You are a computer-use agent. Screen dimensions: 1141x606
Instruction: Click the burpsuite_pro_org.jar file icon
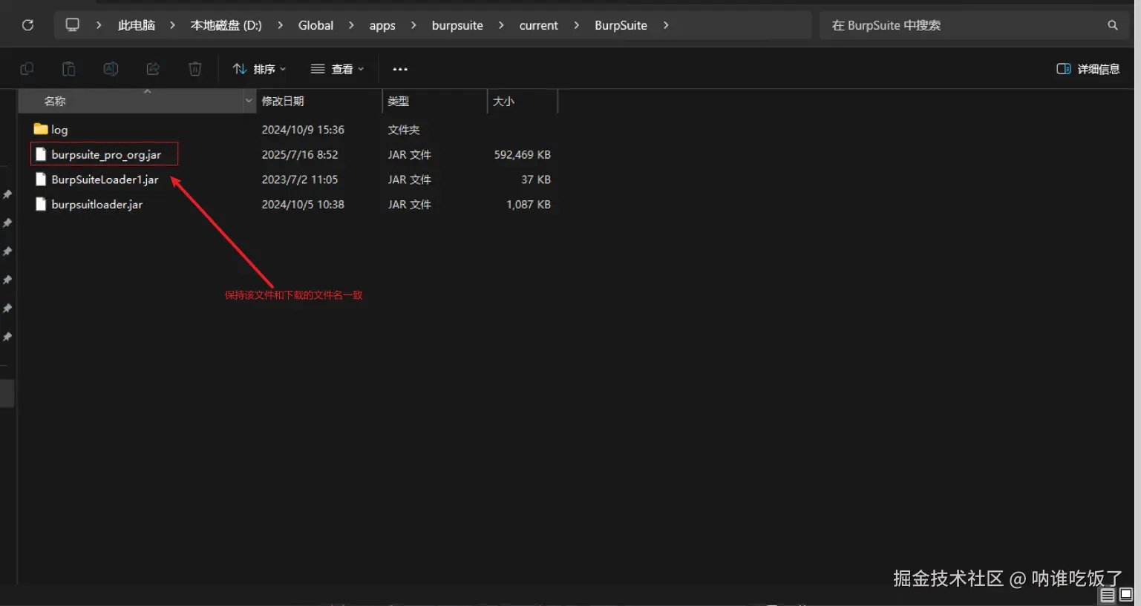click(x=41, y=154)
